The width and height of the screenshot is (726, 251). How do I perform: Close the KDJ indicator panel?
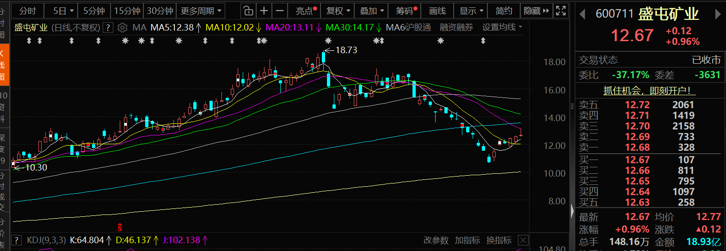(523, 240)
